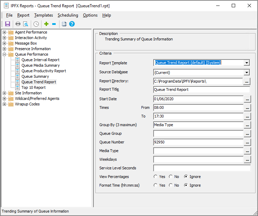Screen dimensions: 258x216
Task: Click the browse button for Queue Number
Action: click(x=247, y=142)
